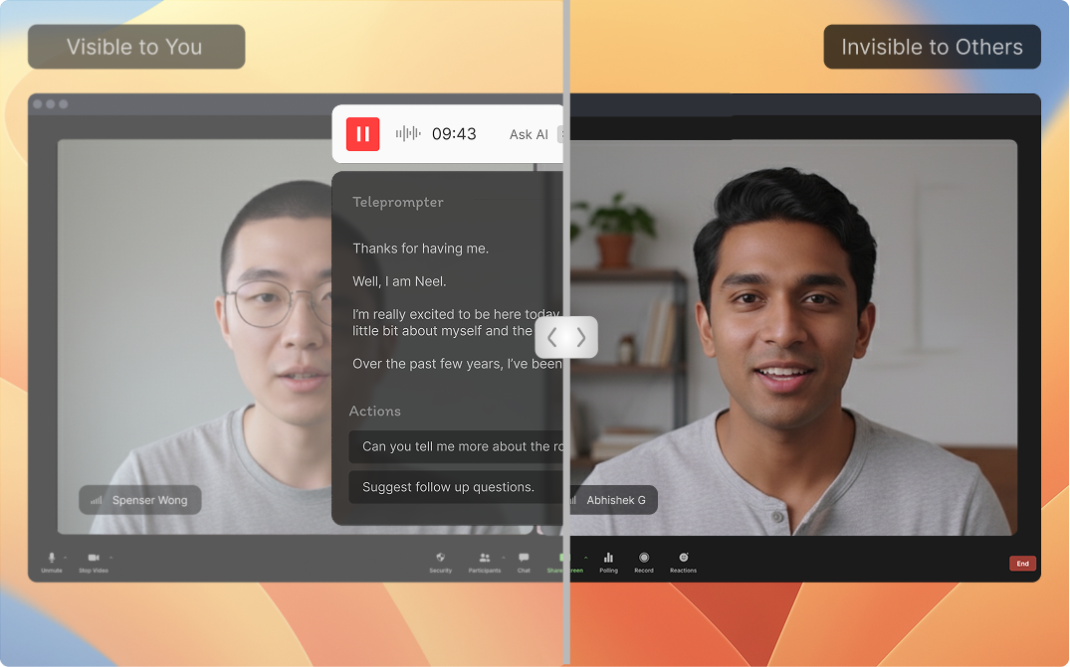Expand the arrow next to Participants
Viewport: 1070px width, 667px height.
tap(503, 558)
